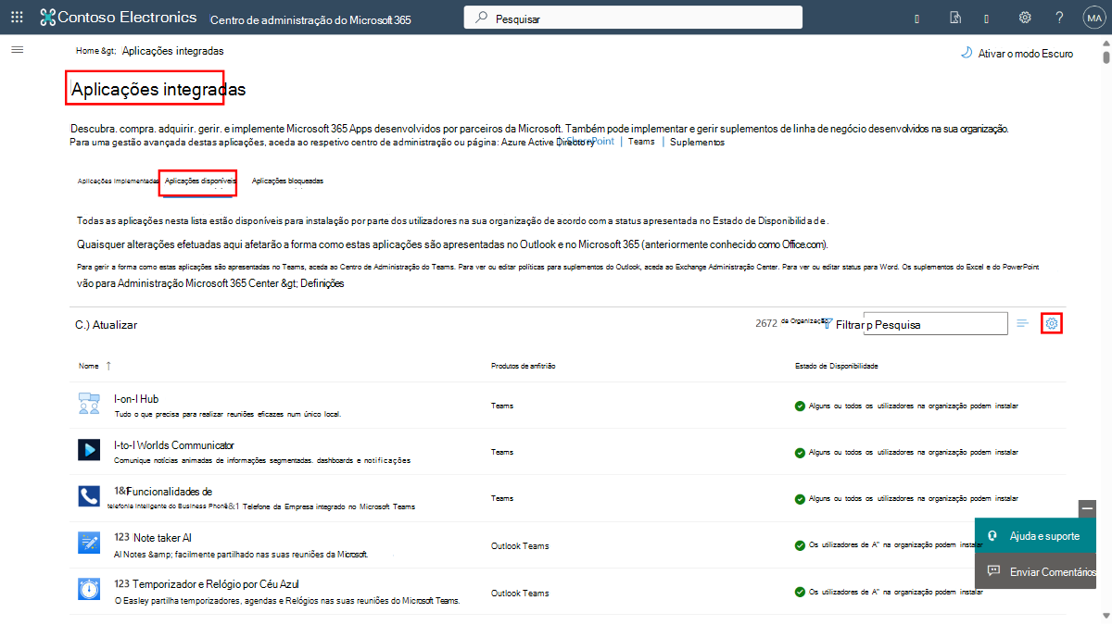Click Outlook Teams cell for Note taker AI
Image resolution: width=1112 pixels, height=625 pixels.
click(x=520, y=545)
